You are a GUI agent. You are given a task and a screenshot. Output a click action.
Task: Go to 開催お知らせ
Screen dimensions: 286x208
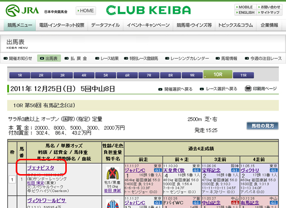(18, 58)
